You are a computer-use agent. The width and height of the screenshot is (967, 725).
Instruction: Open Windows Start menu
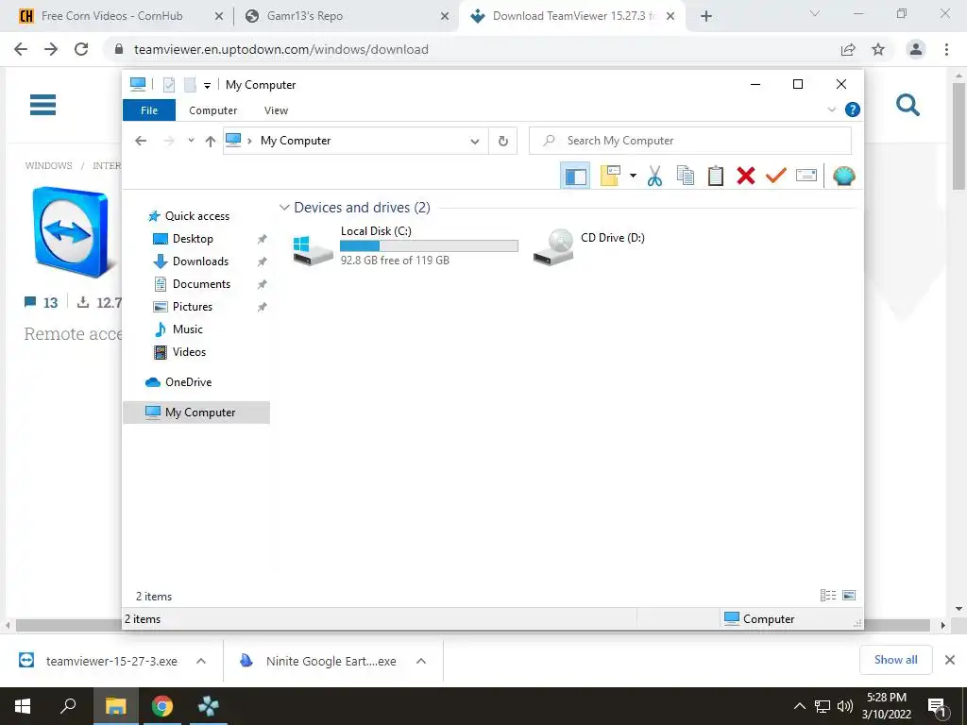[23, 706]
